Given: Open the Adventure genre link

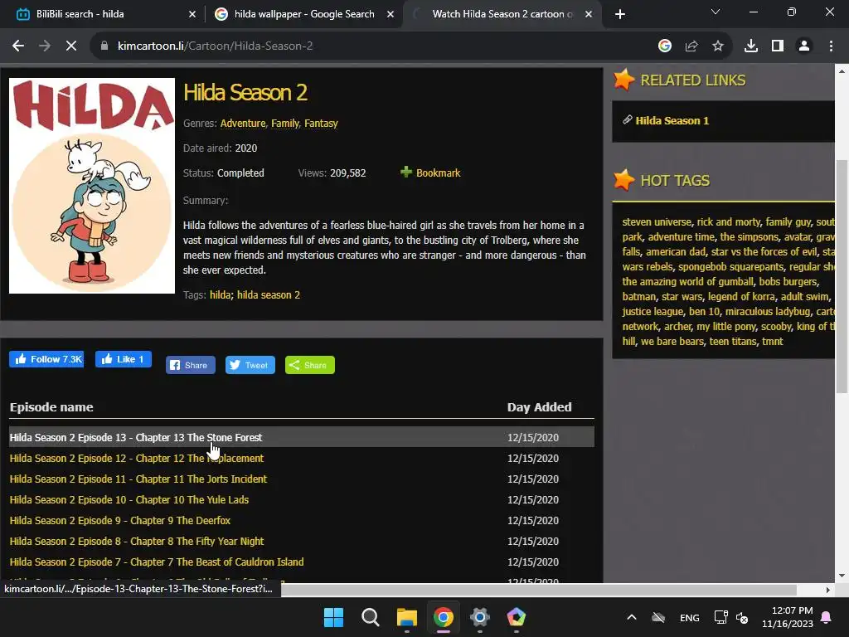Looking at the screenshot, I should [x=243, y=124].
